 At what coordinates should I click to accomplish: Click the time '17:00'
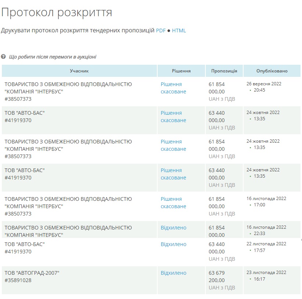pyautogui.click(x=259, y=205)
